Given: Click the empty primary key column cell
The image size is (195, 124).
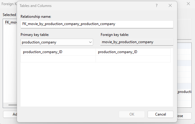Looking at the screenshot, I should 58,59.
